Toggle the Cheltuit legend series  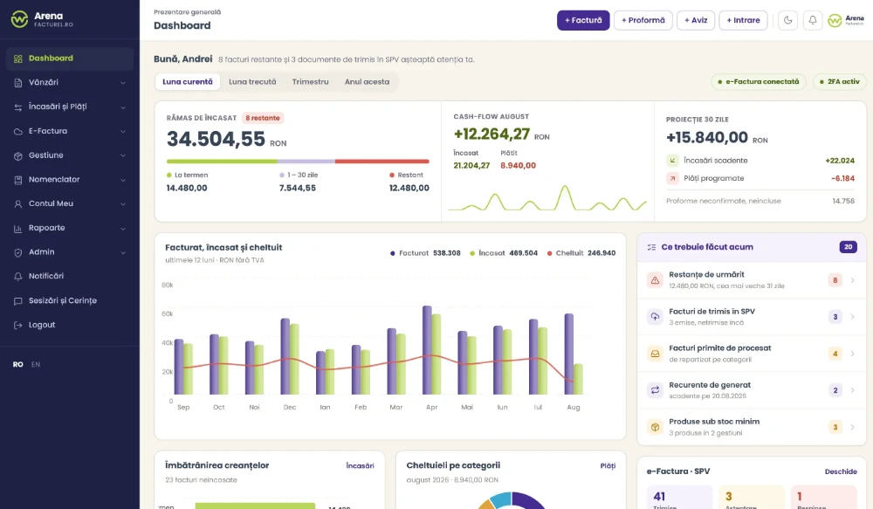581,253
